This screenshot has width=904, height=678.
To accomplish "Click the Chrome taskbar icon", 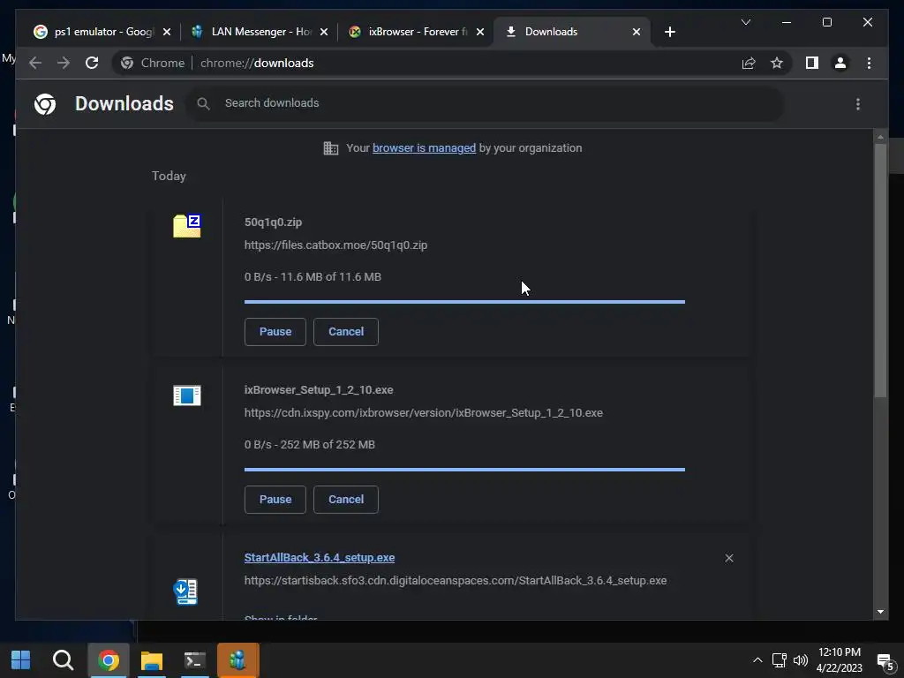I will [108, 660].
